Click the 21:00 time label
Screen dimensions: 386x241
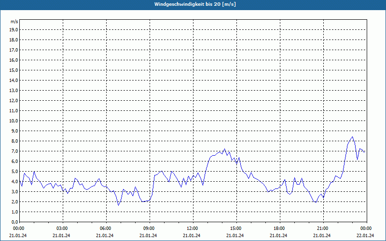click(x=323, y=228)
